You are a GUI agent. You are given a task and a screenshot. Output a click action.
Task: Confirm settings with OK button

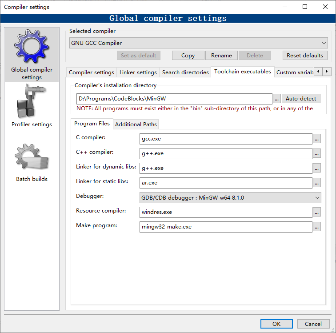coord(276,324)
